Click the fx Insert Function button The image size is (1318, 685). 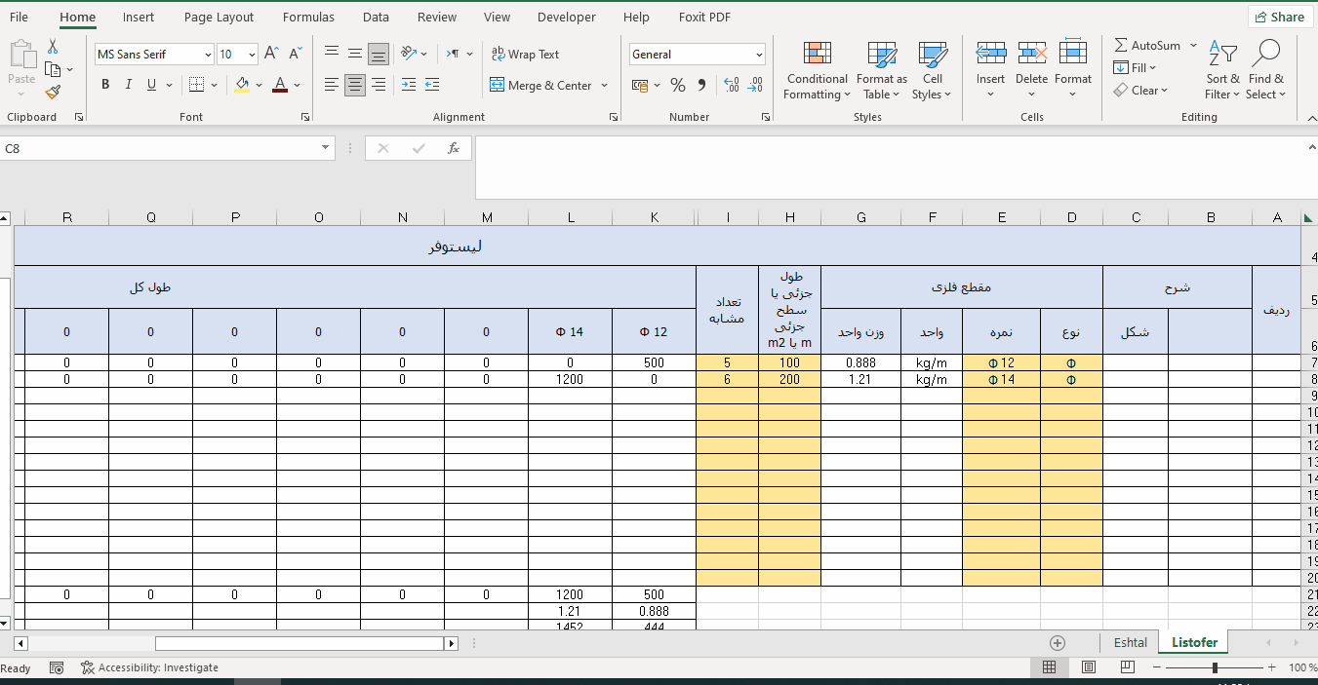[x=454, y=148]
